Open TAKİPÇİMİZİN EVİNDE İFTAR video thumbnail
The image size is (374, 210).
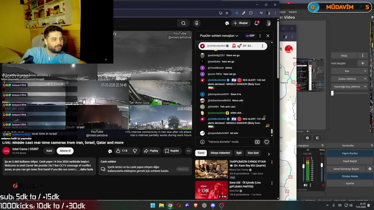pyautogui.click(x=212, y=169)
